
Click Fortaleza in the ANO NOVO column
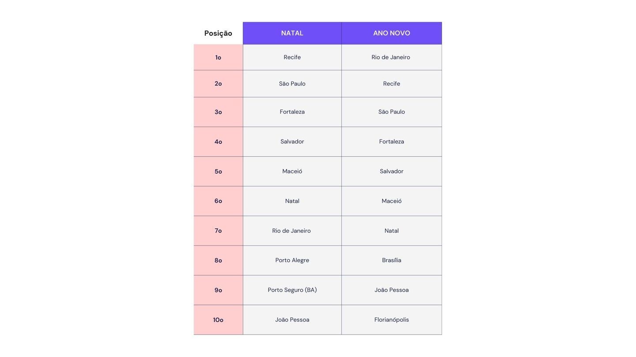click(x=391, y=141)
